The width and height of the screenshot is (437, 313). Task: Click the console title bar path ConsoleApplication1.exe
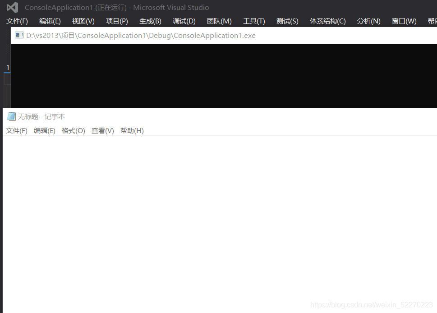[141, 35]
